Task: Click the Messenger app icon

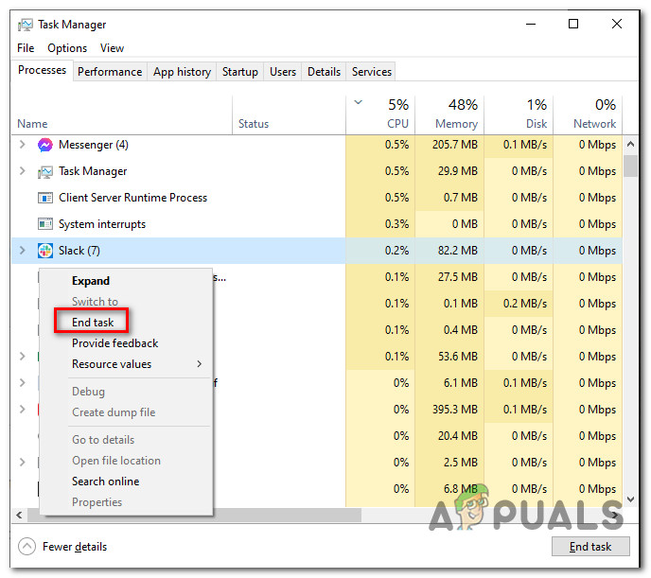Action: 44,145
